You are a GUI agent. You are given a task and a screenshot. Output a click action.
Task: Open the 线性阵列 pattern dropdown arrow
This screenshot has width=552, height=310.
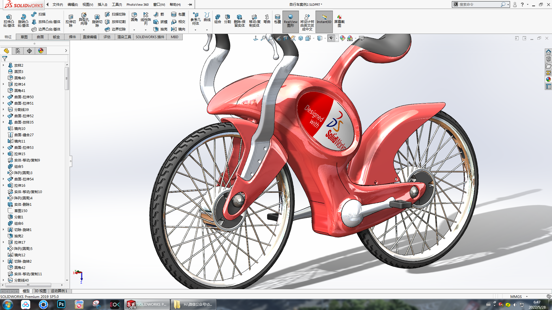coord(146,30)
